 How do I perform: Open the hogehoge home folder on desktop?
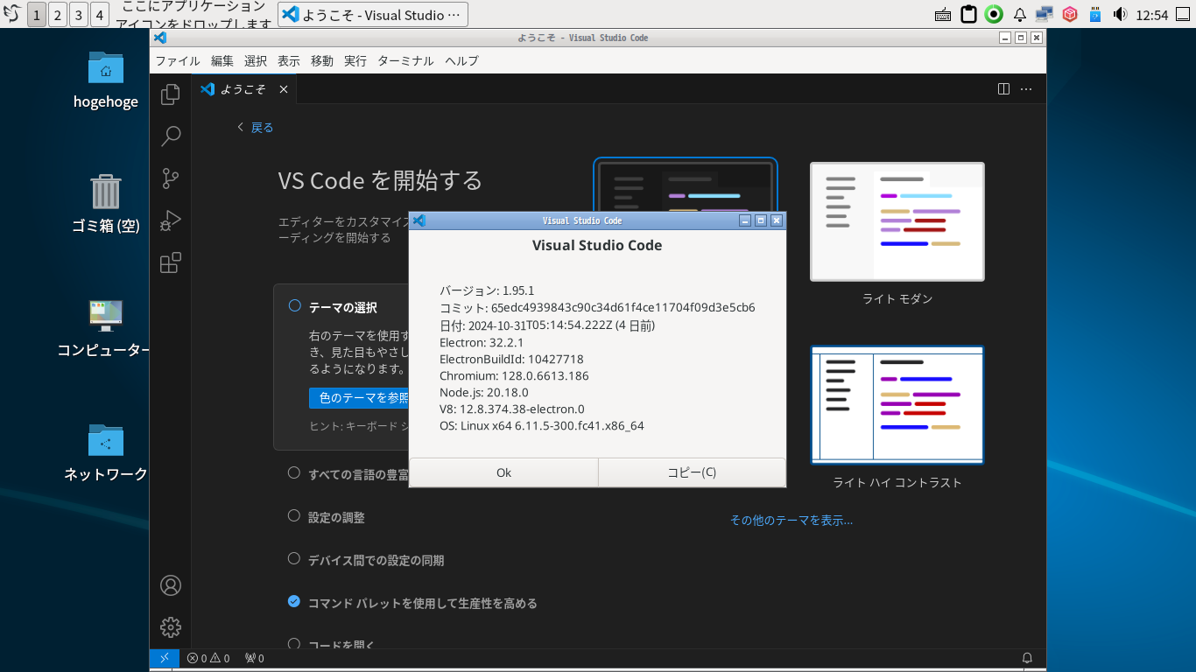click(106, 80)
